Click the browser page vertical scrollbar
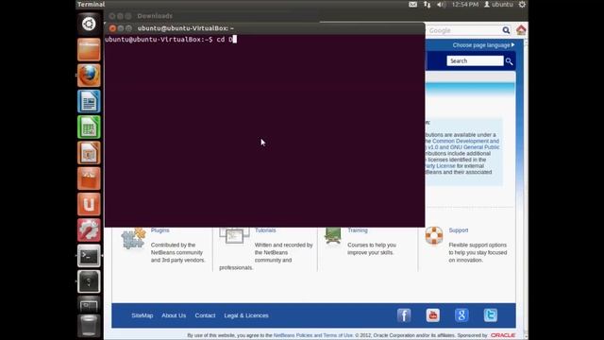 tap(526, 189)
